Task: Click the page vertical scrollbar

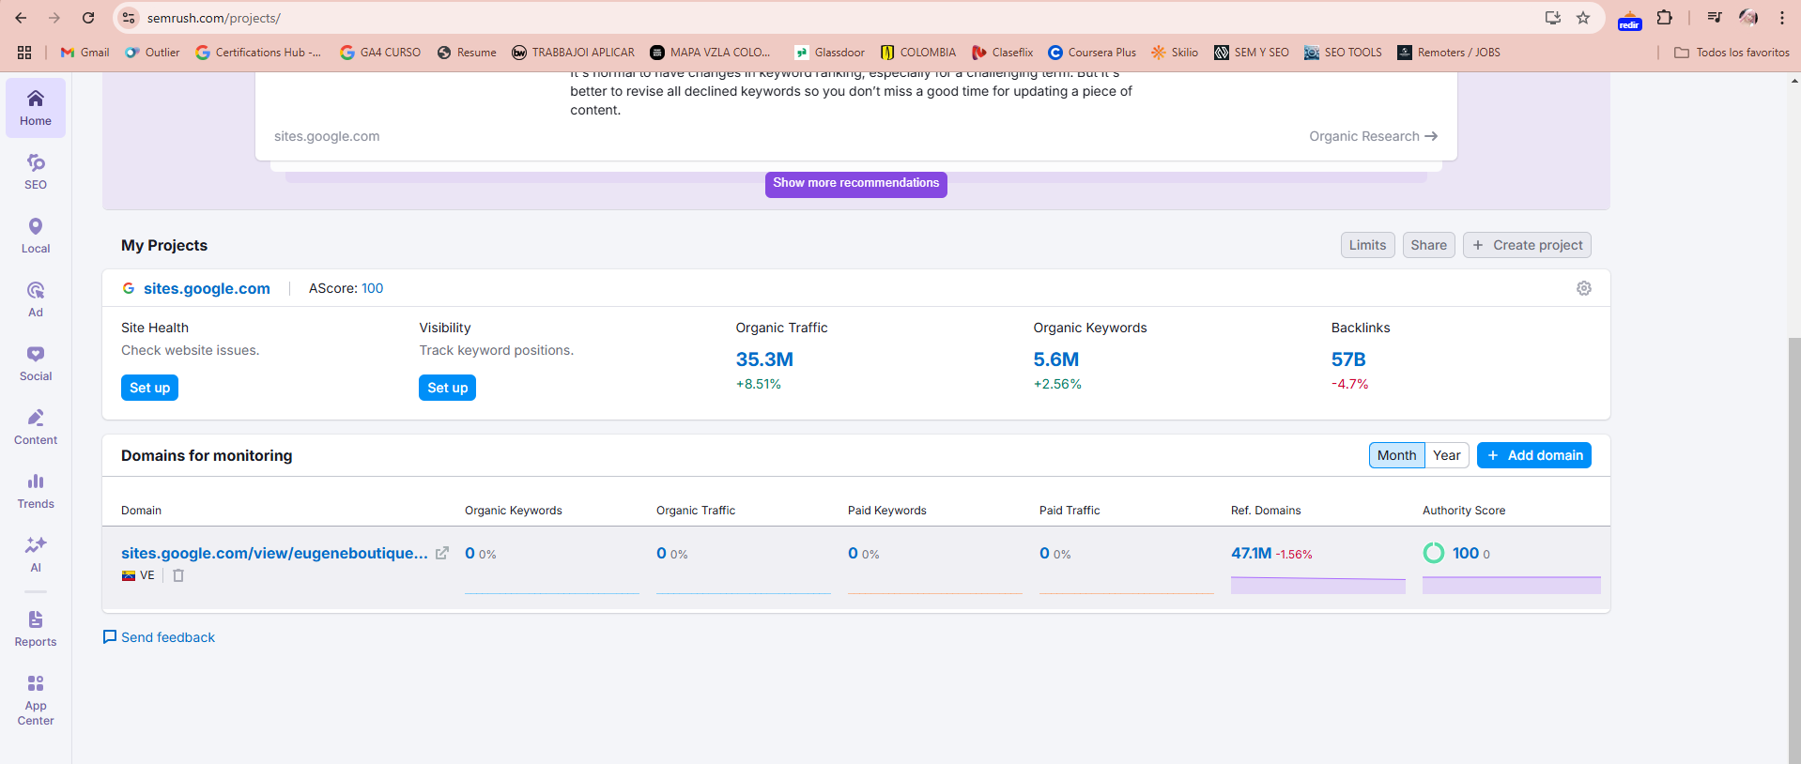Action: coord(1794,550)
